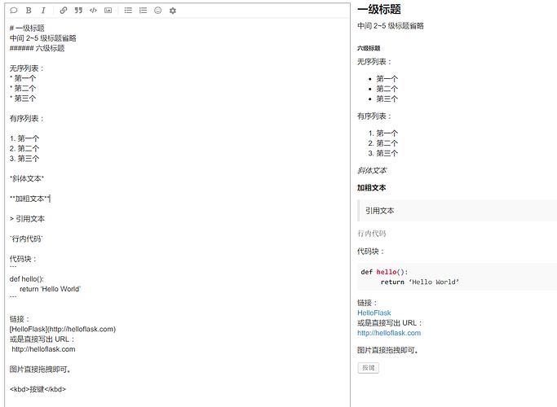Click the comment bubble toolbar icon
This screenshot has width=557, height=407.
point(14,11)
